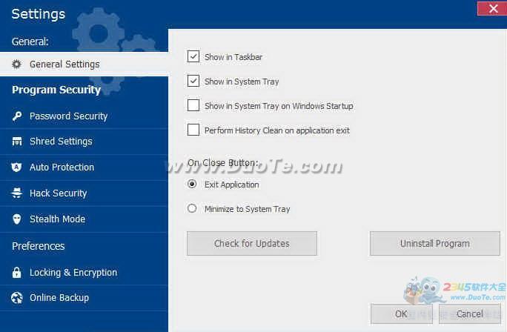The width and height of the screenshot is (507, 332).
Task: Click the Check for Updates button
Action: [252, 243]
